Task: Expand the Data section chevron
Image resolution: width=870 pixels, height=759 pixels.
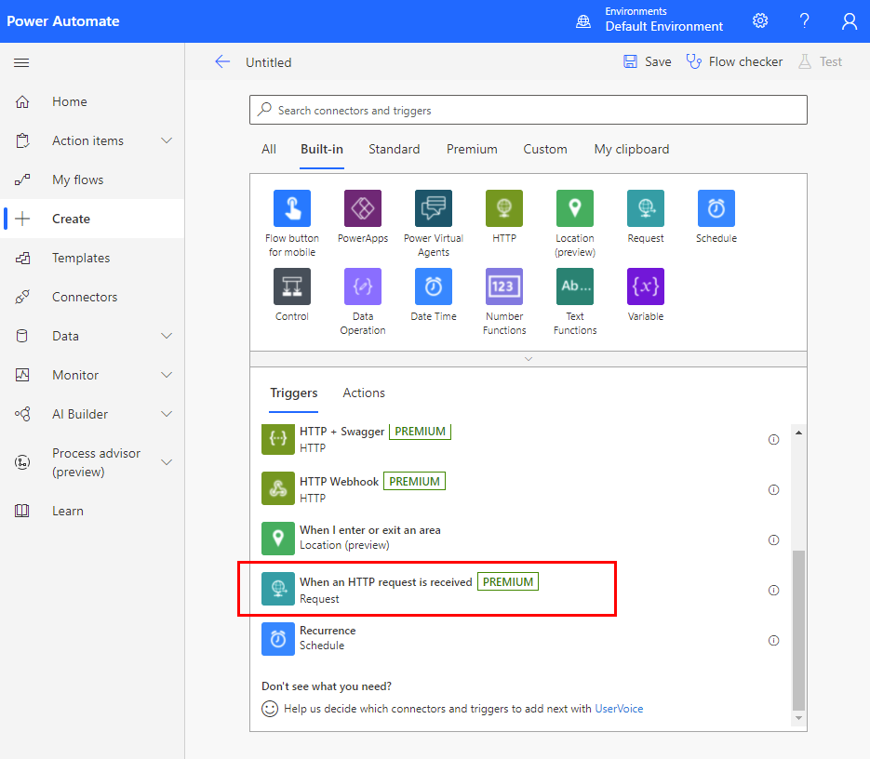Action: (x=167, y=336)
